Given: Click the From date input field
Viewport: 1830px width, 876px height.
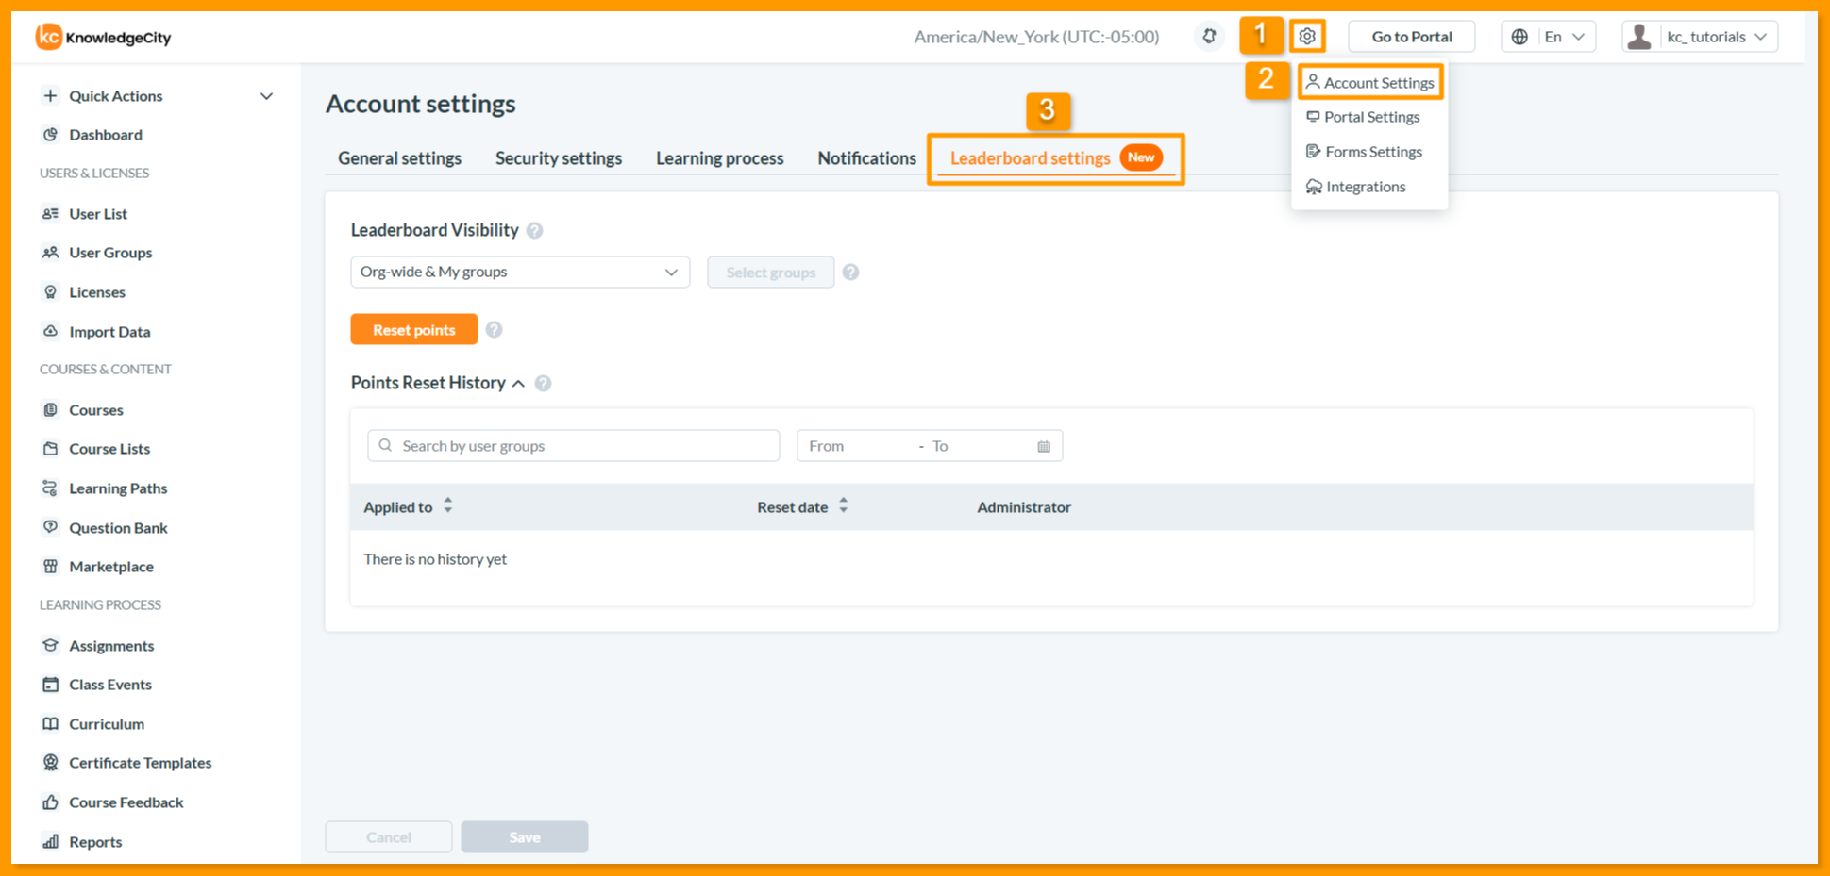Looking at the screenshot, I should tap(858, 446).
